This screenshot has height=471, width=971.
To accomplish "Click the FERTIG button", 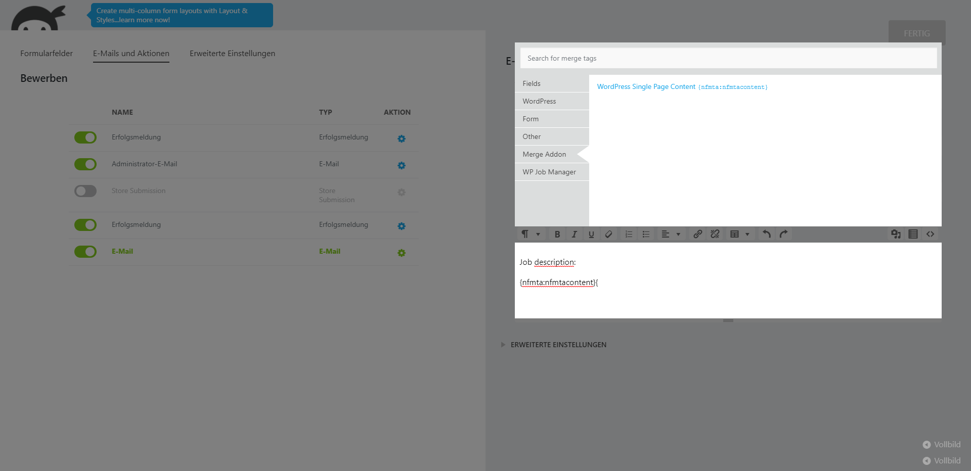I will 917,33.
